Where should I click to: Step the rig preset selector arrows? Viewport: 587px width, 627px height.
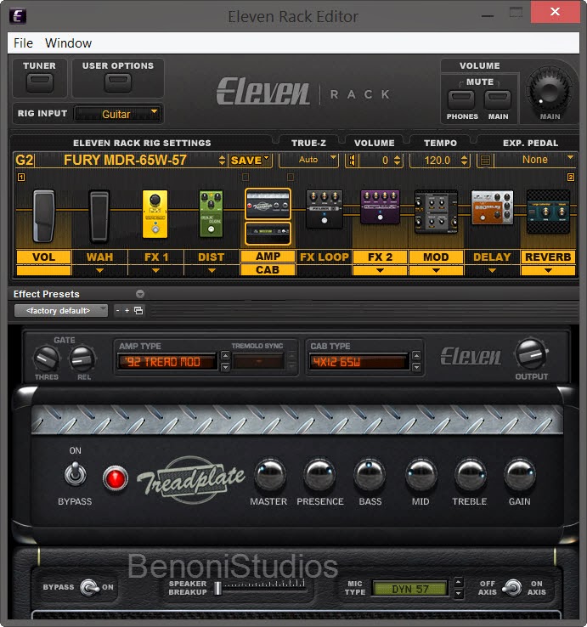222,161
